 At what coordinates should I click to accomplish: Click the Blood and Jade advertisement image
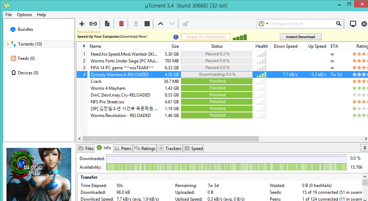click(39, 174)
